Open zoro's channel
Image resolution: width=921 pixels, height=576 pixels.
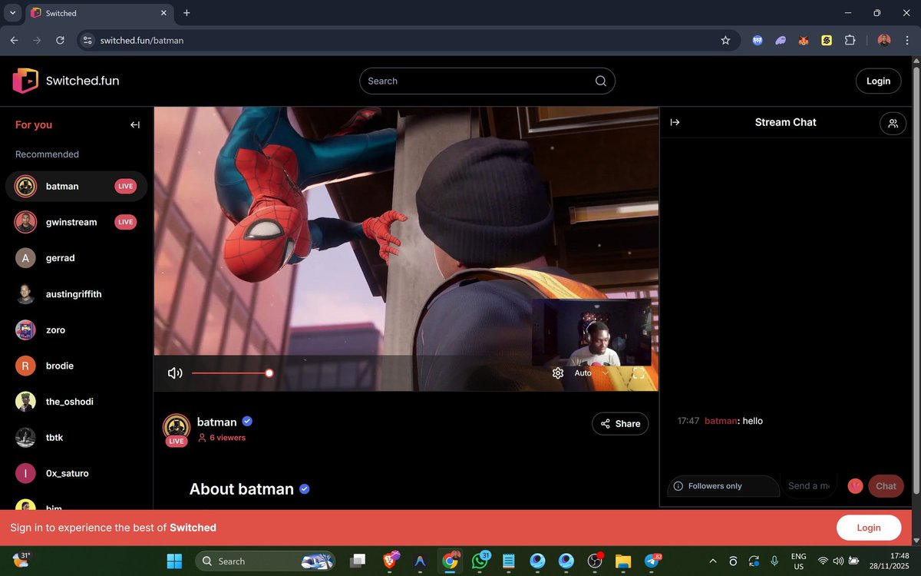point(76,330)
